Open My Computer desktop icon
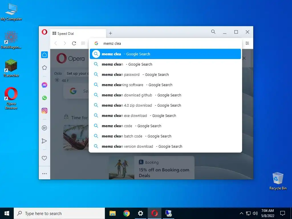Viewport: 292px width, 219px height. [x=11, y=12]
